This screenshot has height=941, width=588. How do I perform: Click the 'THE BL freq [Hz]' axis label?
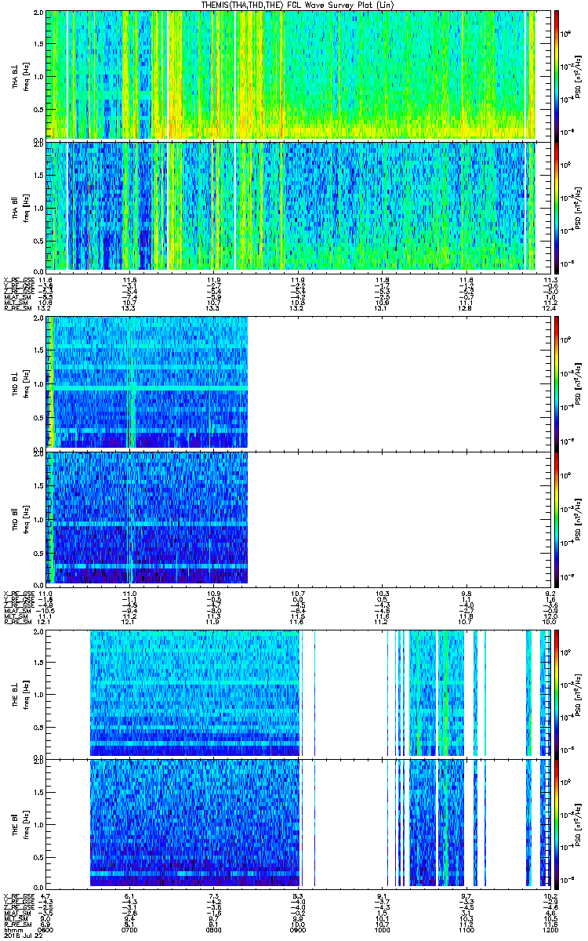pyautogui.click(x=20, y=693)
